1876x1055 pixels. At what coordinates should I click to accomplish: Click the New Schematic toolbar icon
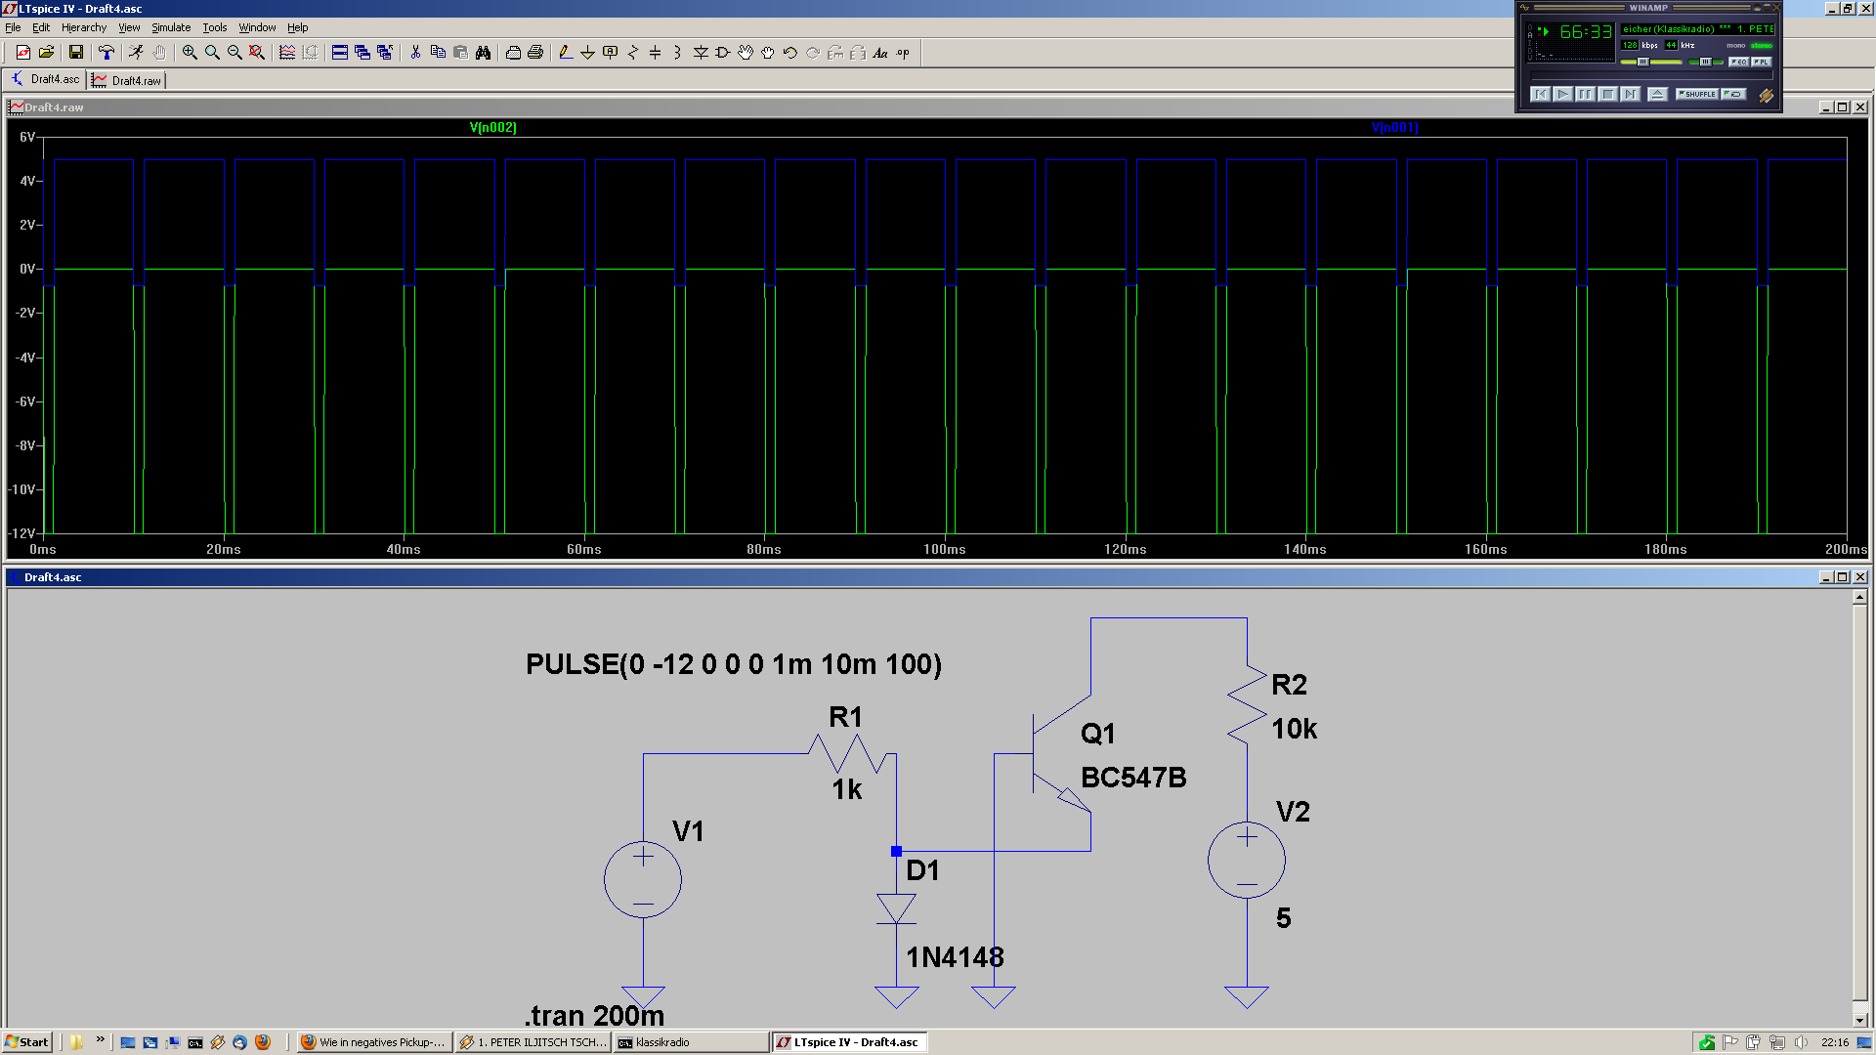point(23,53)
